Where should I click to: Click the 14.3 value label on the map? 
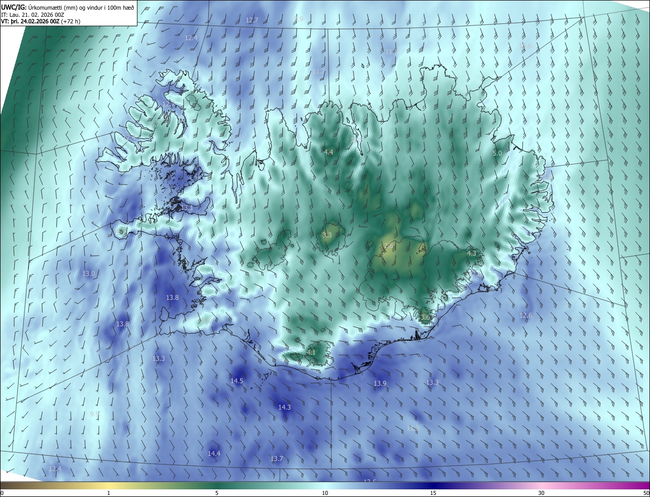(x=284, y=407)
